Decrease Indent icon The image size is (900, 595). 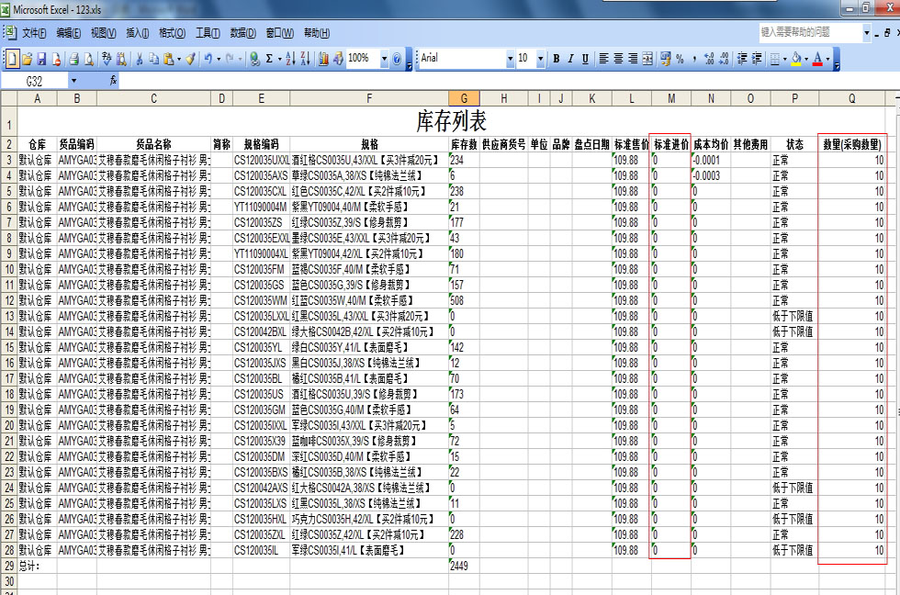(742, 59)
